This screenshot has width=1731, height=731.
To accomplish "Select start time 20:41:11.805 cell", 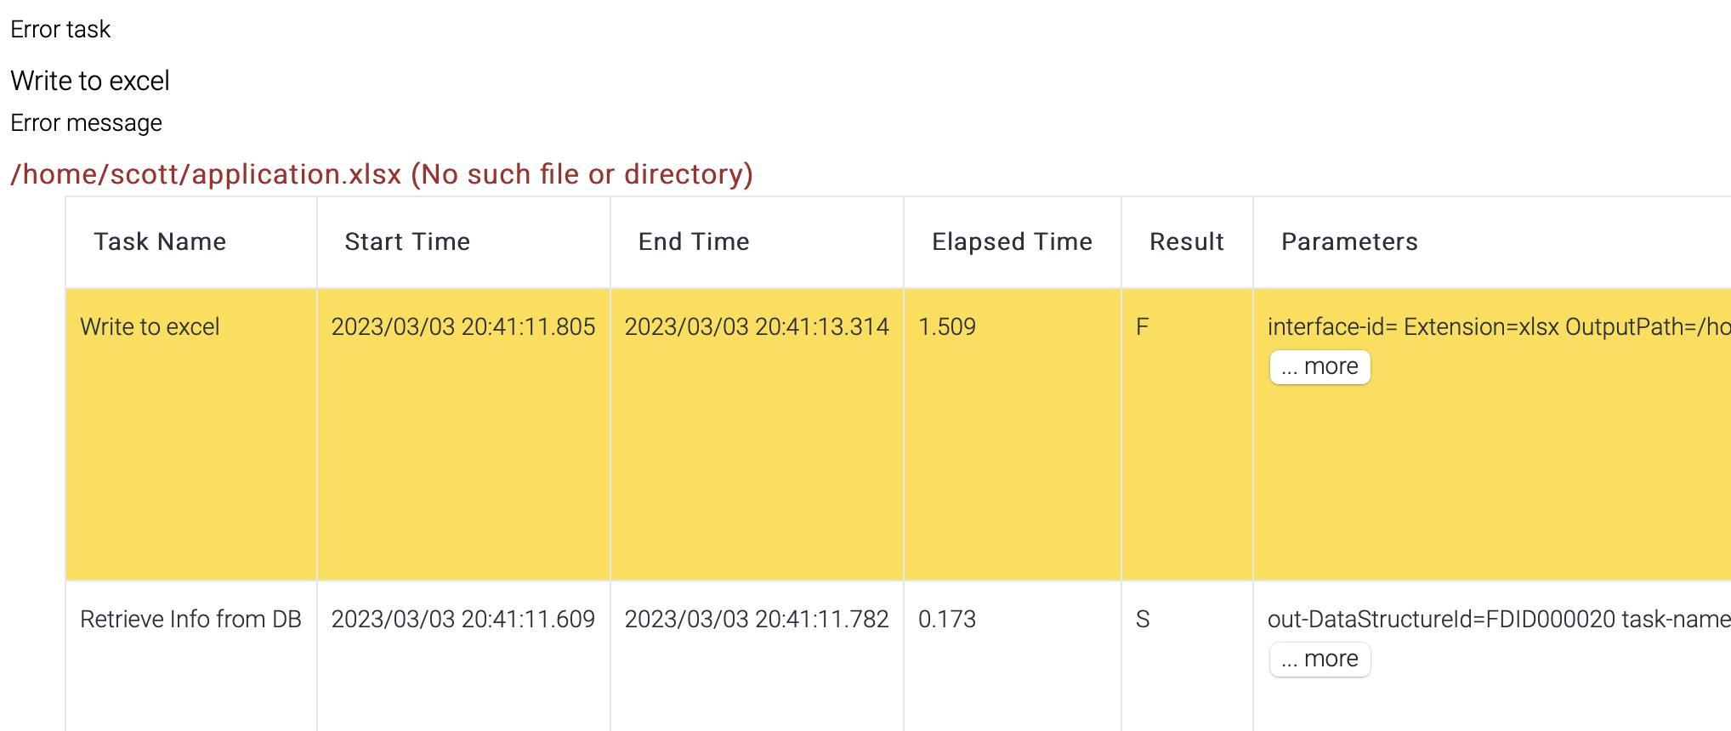I will pos(463,327).
